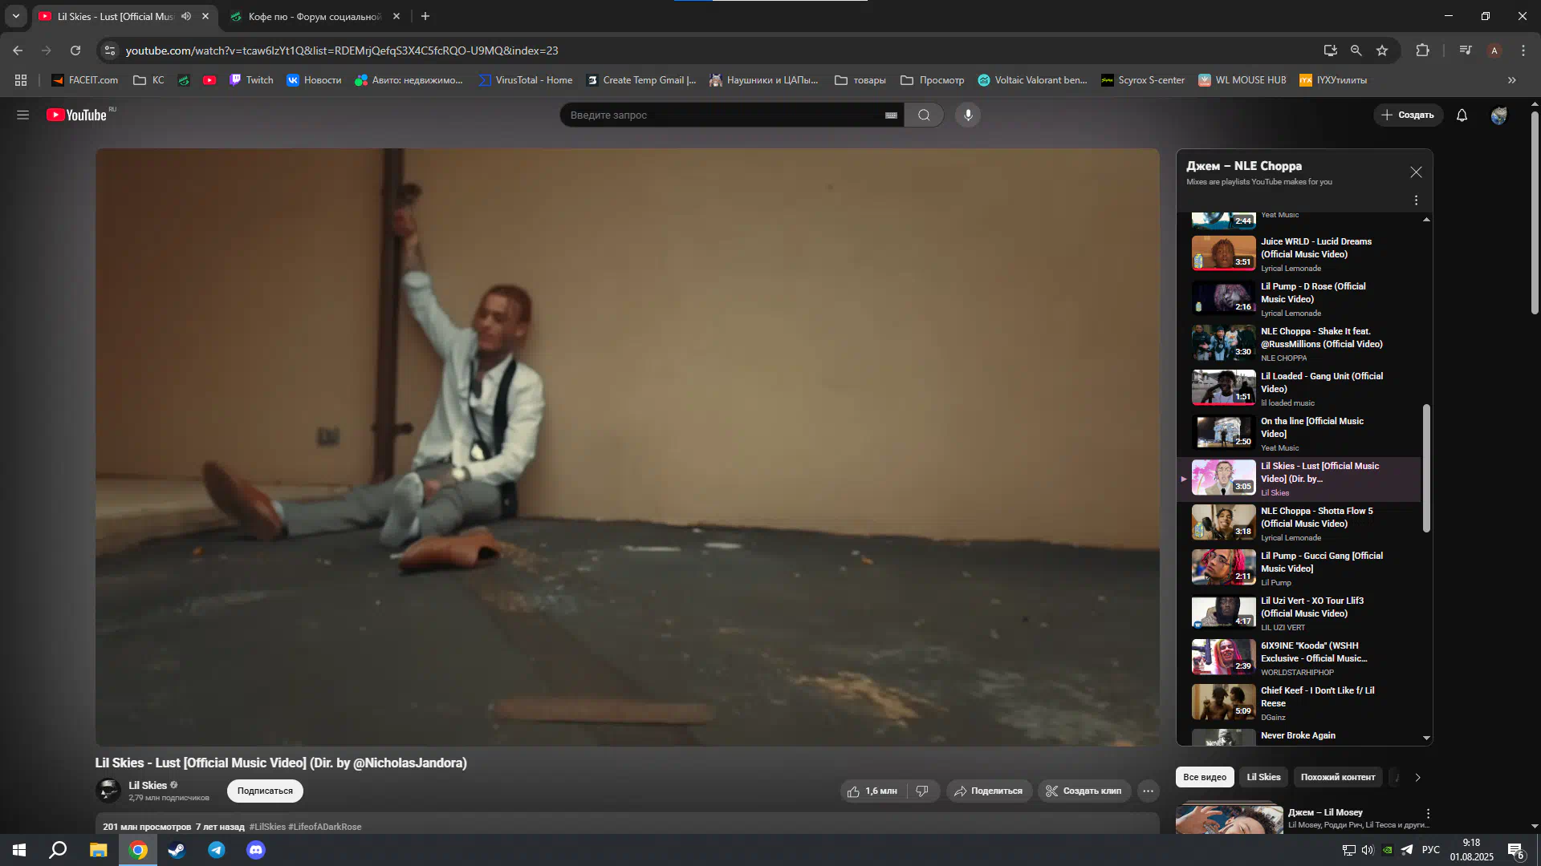
Task: Show more bookmarks with the chevron
Action: (x=1512, y=80)
